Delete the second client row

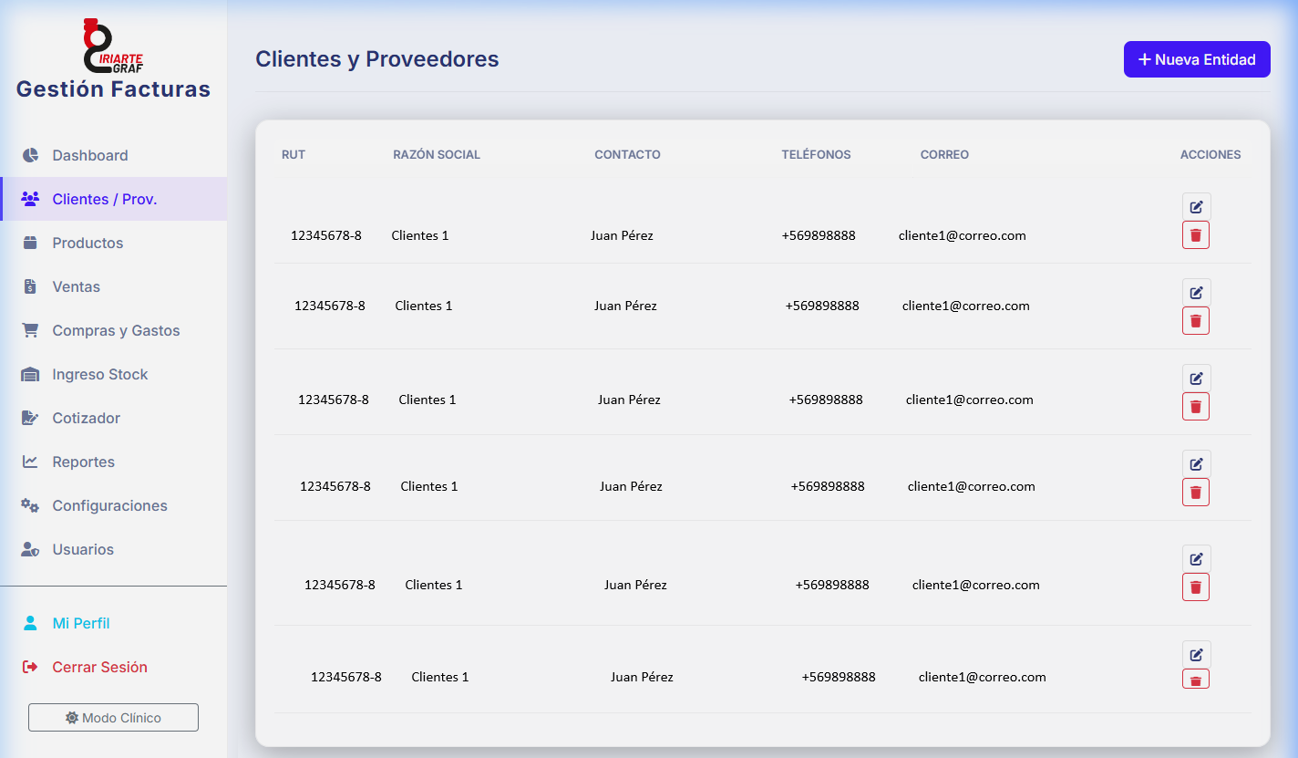(1196, 321)
